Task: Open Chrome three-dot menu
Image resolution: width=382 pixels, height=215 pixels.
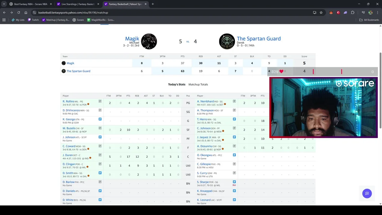Action: (x=378, y=13)
